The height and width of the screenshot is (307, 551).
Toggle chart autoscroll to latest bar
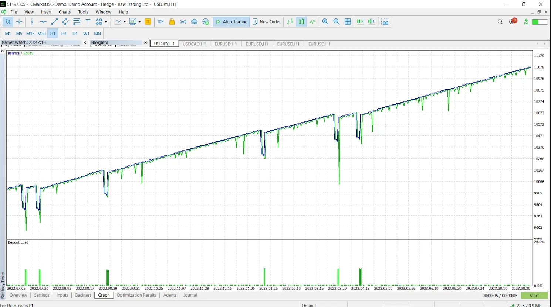360,22
